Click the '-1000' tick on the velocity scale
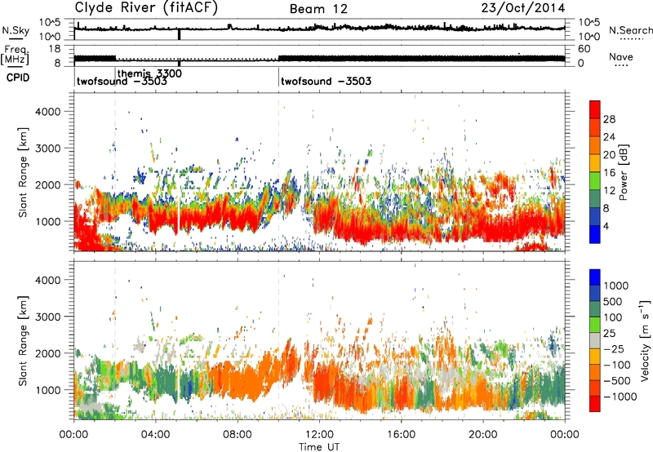 (x=620, y=397)
